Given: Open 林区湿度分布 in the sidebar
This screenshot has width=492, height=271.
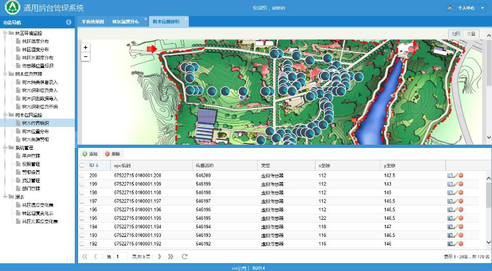Looking at the screenshot, I should 35,49.
